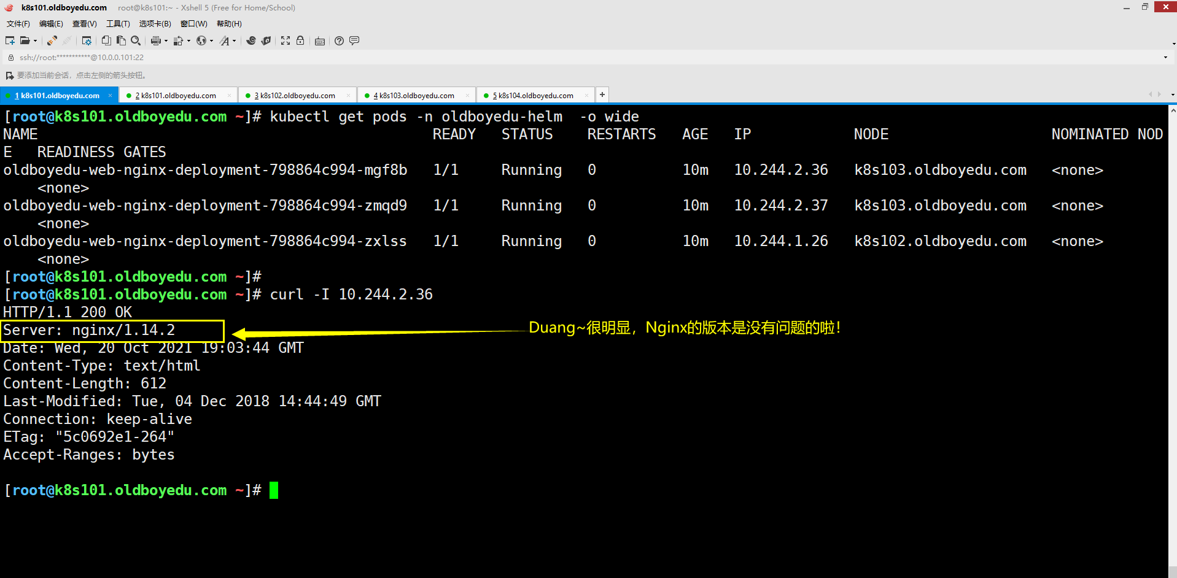Expand the Open folder dropdown arrow
Viewport: 1177px width, 578px height.
point(35,41)
